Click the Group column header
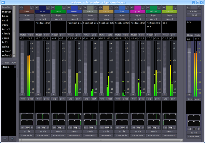This screenshot has width=205, height=143. [x=5, y=63]
